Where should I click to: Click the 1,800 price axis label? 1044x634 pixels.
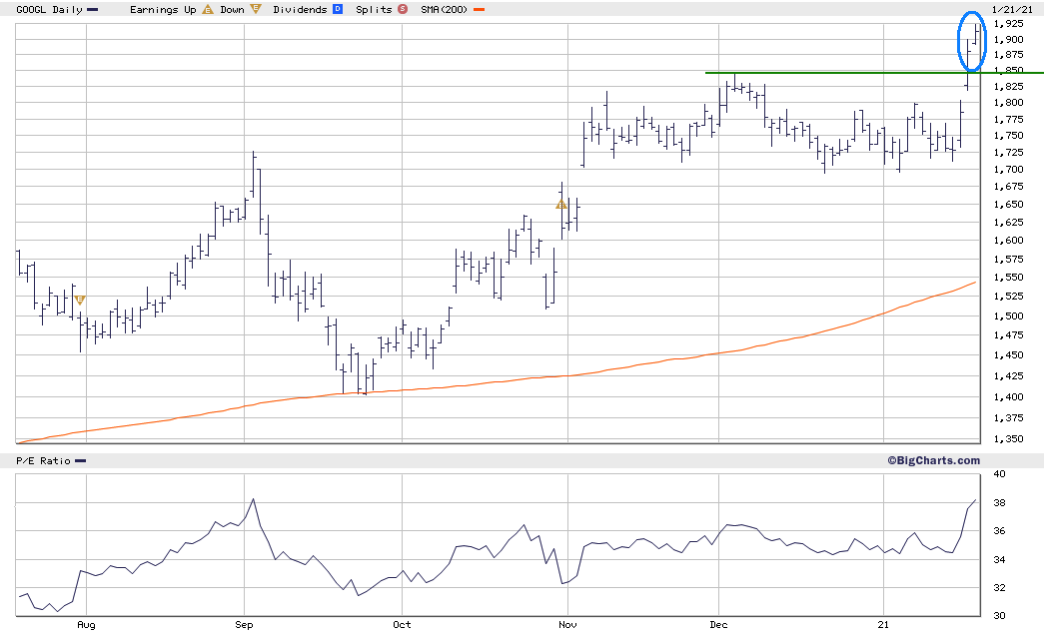point(1009,103)
